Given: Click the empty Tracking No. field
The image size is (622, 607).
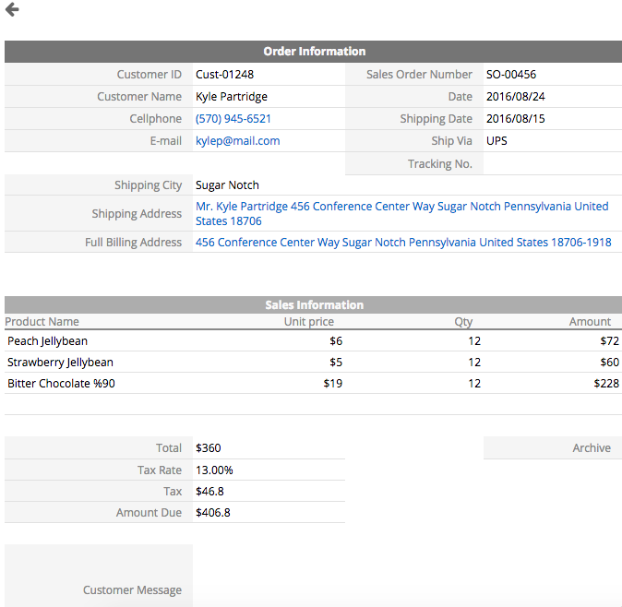Looking at the screenshot, I should coord(553,163).
